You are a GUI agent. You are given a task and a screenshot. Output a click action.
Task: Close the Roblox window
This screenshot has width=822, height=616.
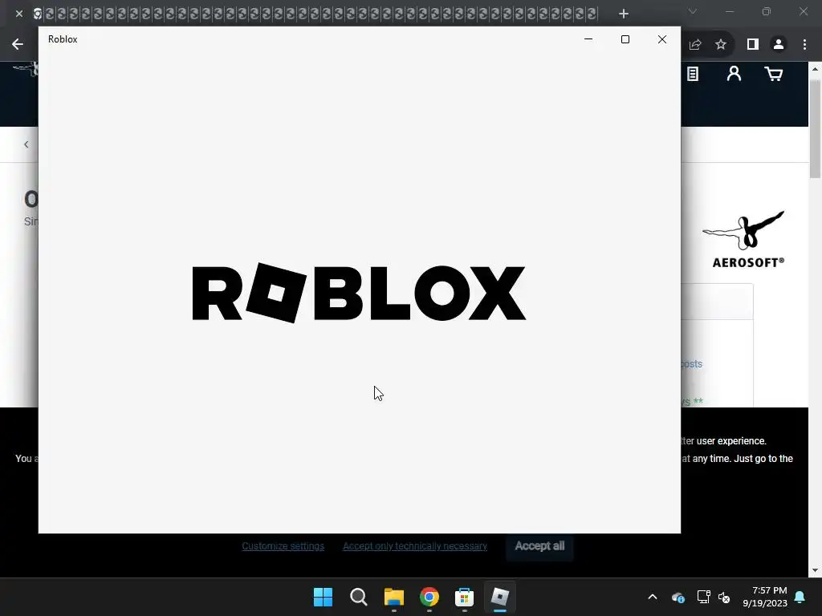662,39
